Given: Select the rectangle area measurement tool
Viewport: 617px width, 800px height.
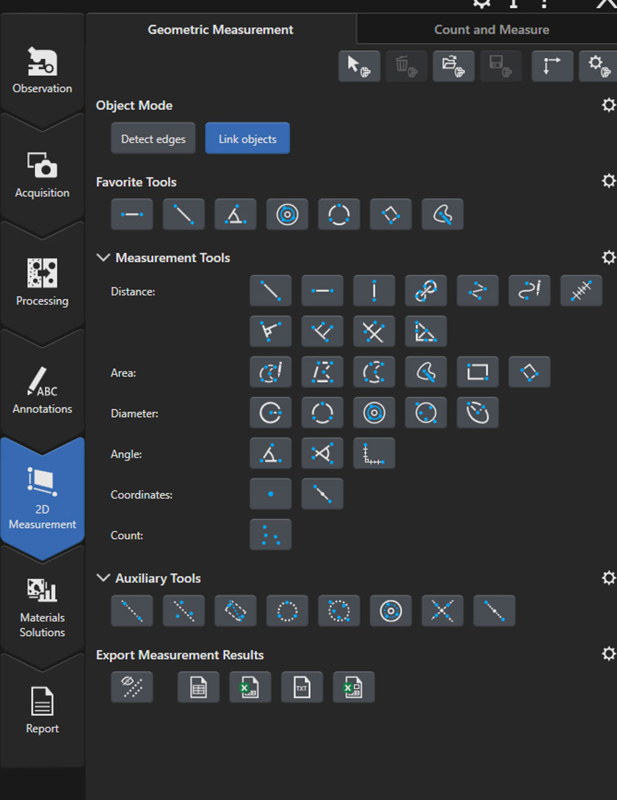Looking at the screenshot, I should (x=477, y=372).
